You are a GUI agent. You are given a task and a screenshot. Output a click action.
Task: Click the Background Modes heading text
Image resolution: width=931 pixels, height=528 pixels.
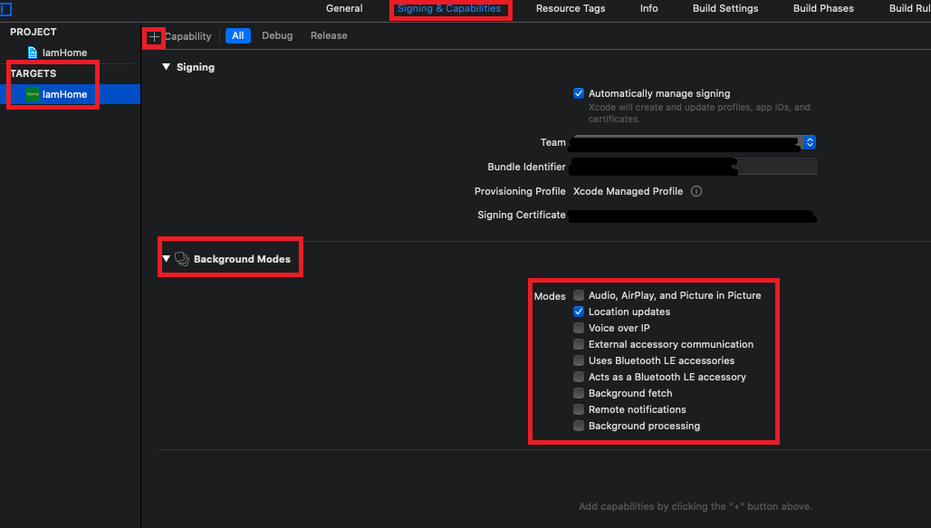(242, 259)
